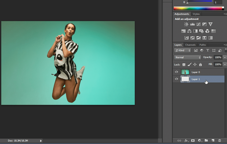
Task: Add an Exposure adjustment
Action: 204,24
